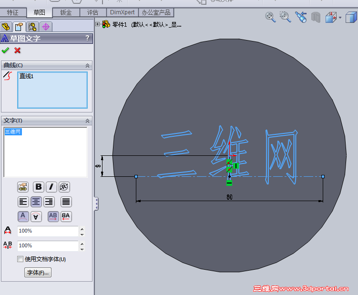The width and height of the screenshot is (358, 295).
Task: Click the width factor 100% field
Action: click(x=48, y=231)
